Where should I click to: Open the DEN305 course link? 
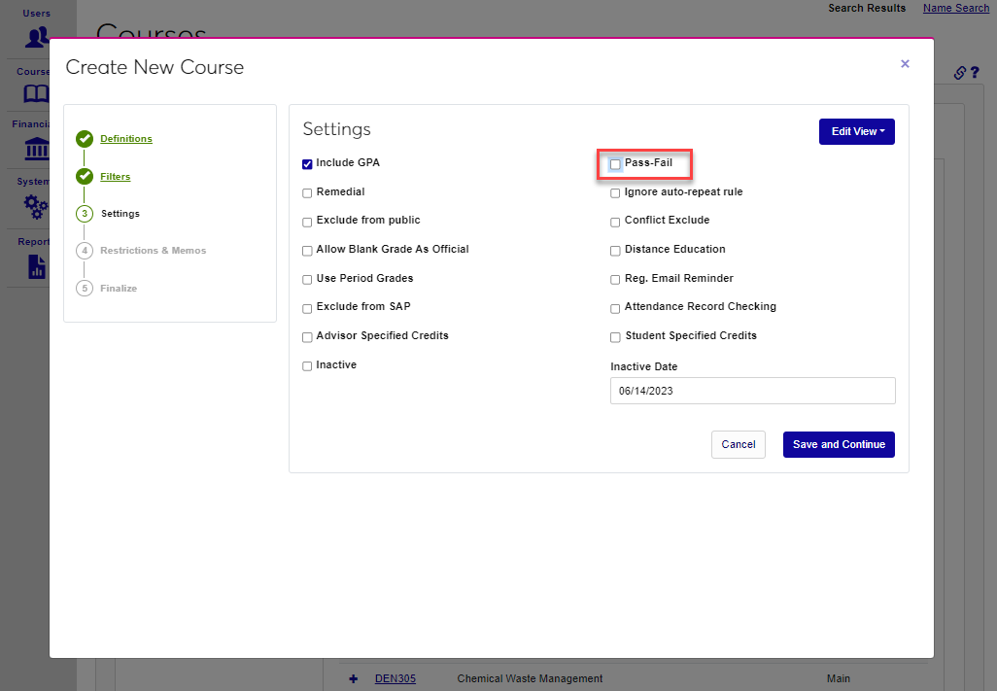pyautogui.click(x=395, y=678)
